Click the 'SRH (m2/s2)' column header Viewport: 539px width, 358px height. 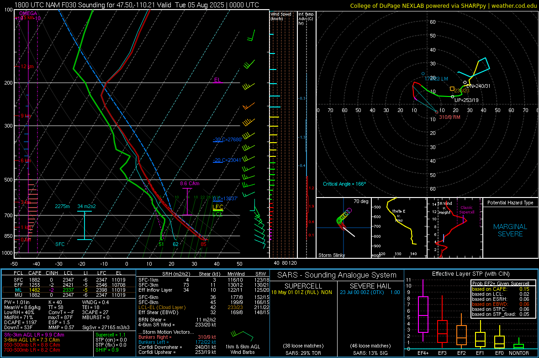176,274
